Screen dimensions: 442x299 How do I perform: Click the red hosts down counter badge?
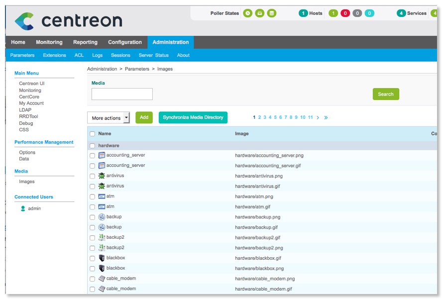[x=345, y=13]
